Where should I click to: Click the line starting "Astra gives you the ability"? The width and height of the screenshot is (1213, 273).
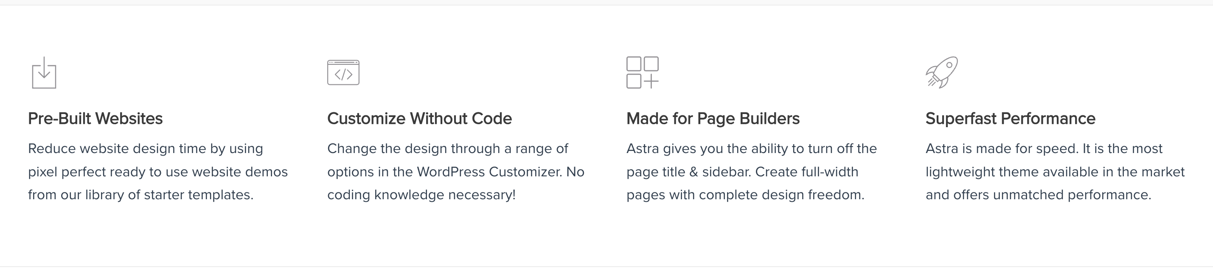tap(752, 149)
